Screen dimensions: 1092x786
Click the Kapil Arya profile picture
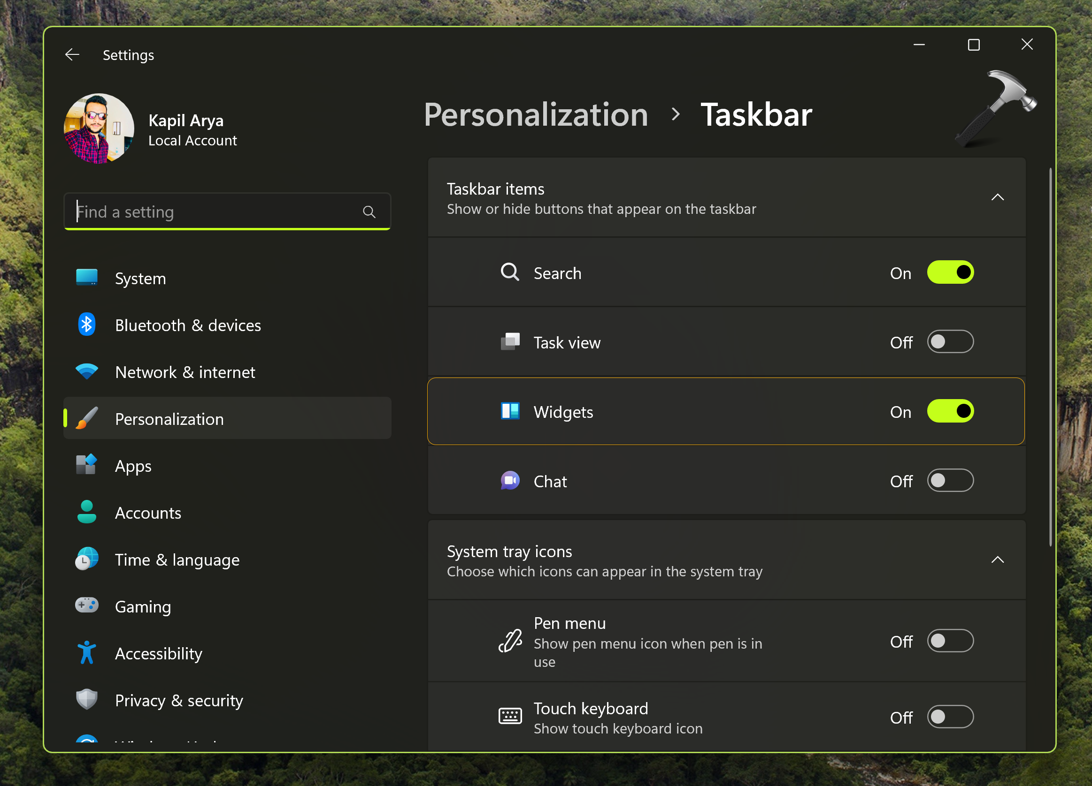click(99, 128)
